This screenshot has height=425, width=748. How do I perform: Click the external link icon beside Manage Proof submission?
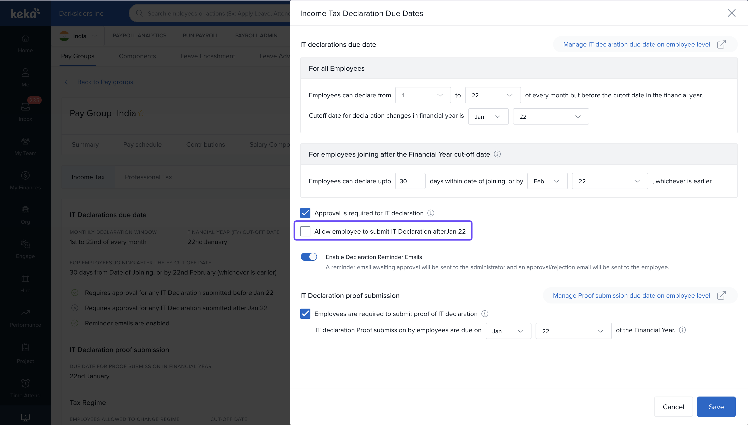tap(721, 295)
